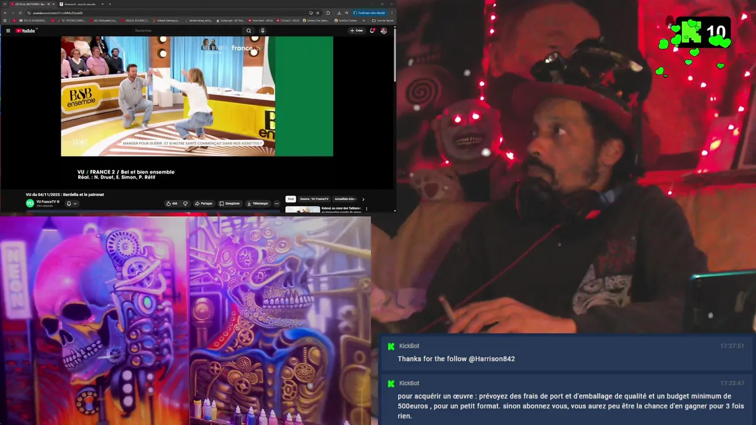The image size is (756, 425).
Task: Open browser downloads icon in toolbar
Action: (339, 12)
